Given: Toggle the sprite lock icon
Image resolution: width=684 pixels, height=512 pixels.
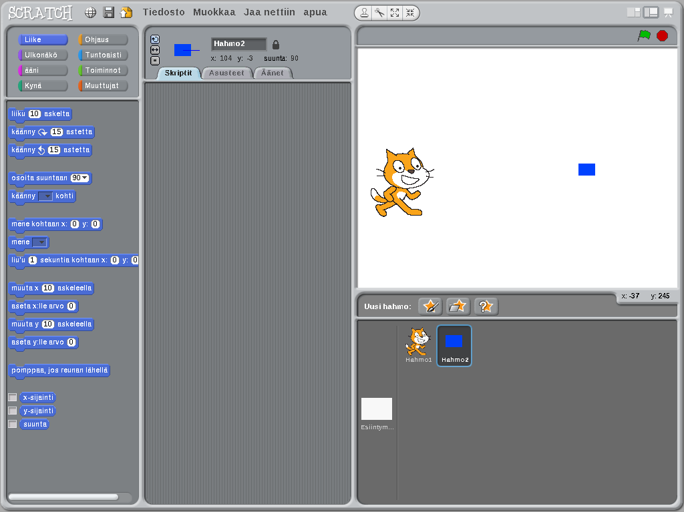Looking at the screenshot, I should 276,45.
